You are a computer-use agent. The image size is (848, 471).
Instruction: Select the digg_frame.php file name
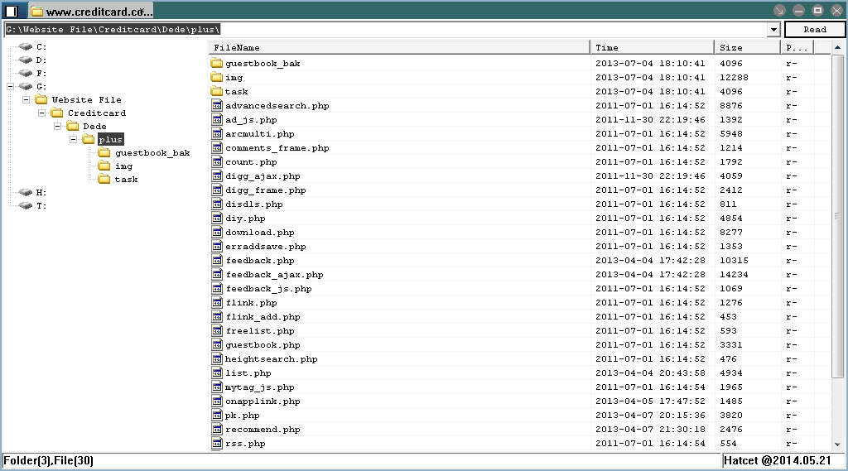tap(266, 190)
